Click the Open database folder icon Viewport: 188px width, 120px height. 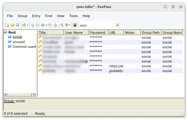(x=12, y=25)
